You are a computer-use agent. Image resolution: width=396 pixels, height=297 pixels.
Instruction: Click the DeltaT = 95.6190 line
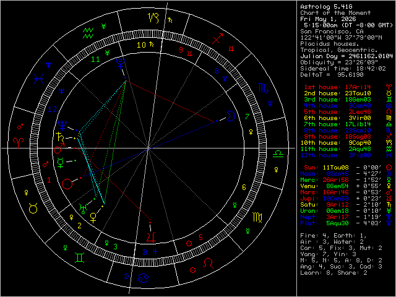(332, 75)
